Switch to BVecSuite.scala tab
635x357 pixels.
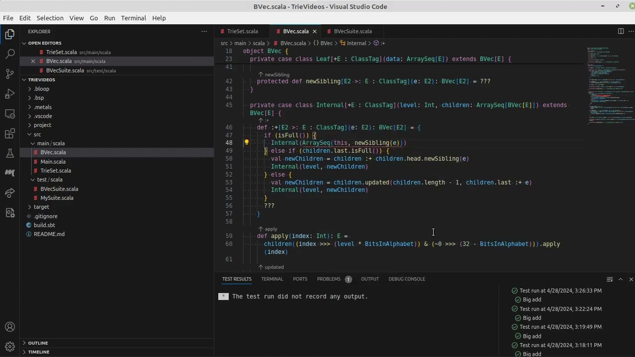coord(353,31)
